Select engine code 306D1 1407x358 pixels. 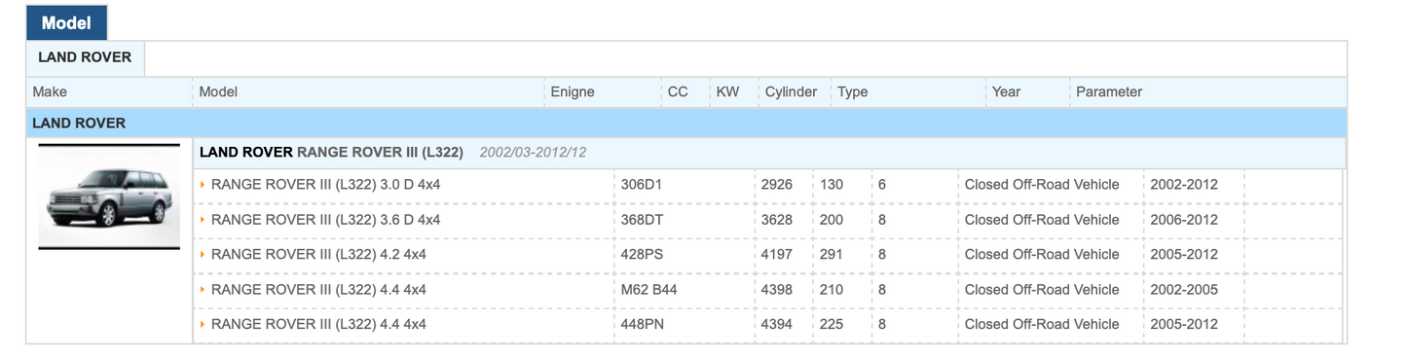point(642,185)
